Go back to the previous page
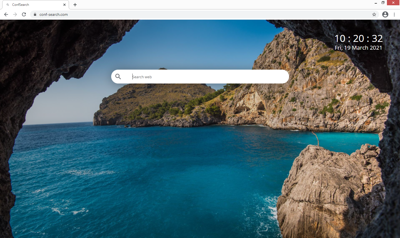 pyautogui.click(x=6, y=14)
